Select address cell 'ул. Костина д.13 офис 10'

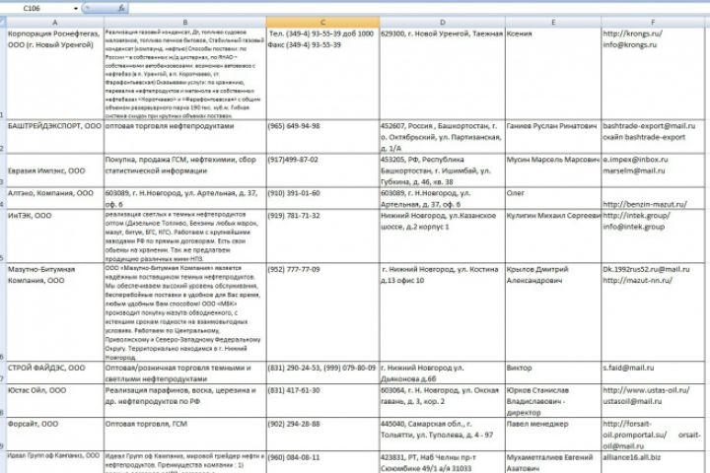[443, 311]
